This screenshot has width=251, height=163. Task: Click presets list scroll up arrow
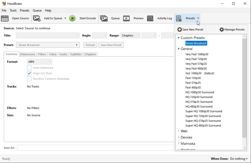coord(244,36)
